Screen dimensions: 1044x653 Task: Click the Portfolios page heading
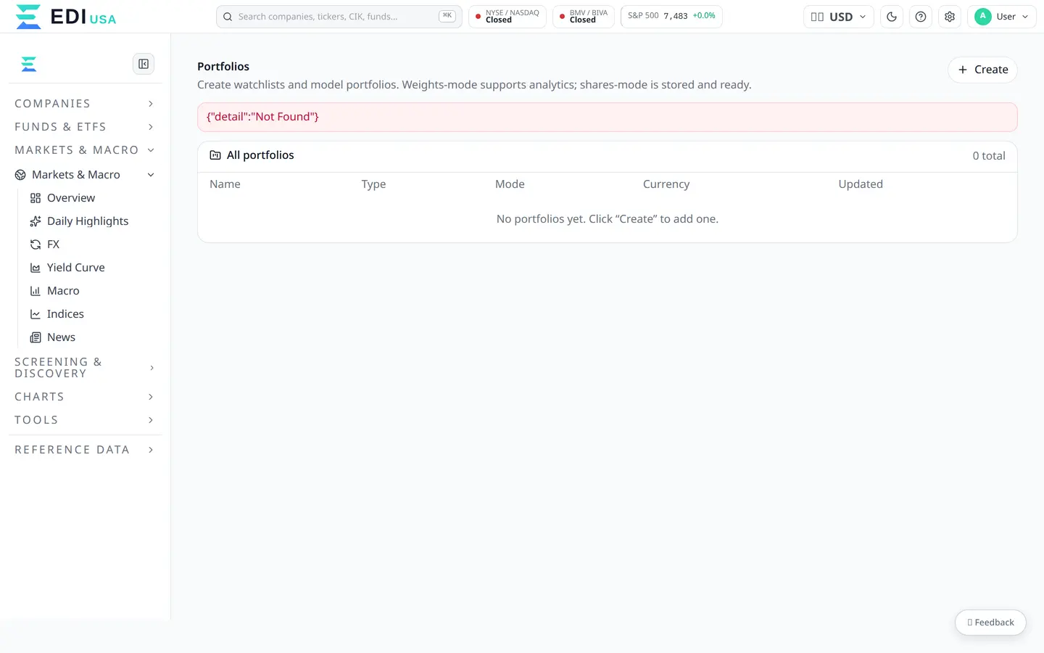click(223, 67)
